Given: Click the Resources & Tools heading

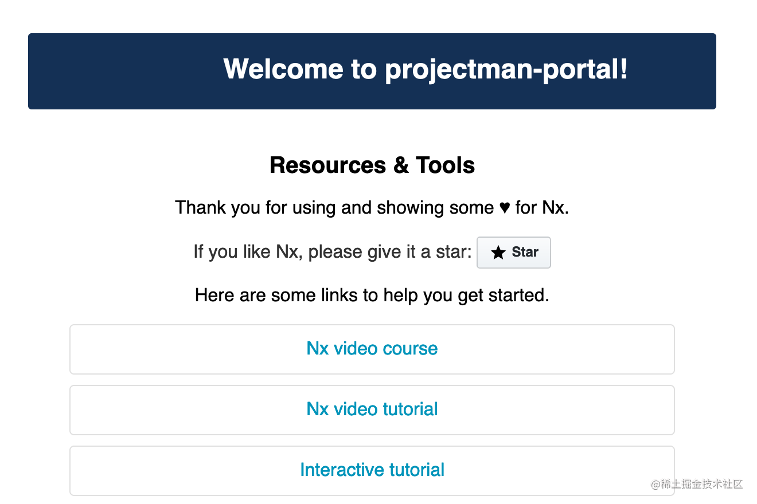Looking at the screenshot, I should [x=372, y=165].
